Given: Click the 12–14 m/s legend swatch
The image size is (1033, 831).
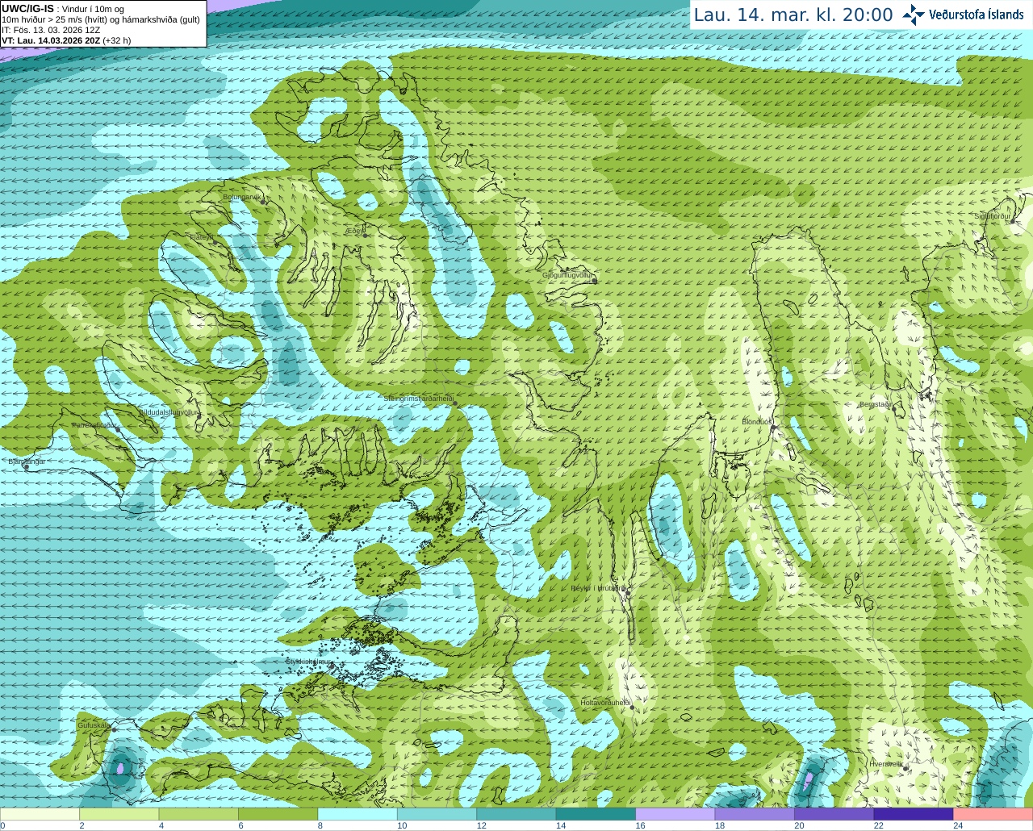Looking at the screenshot, I should tap(516, 814).
